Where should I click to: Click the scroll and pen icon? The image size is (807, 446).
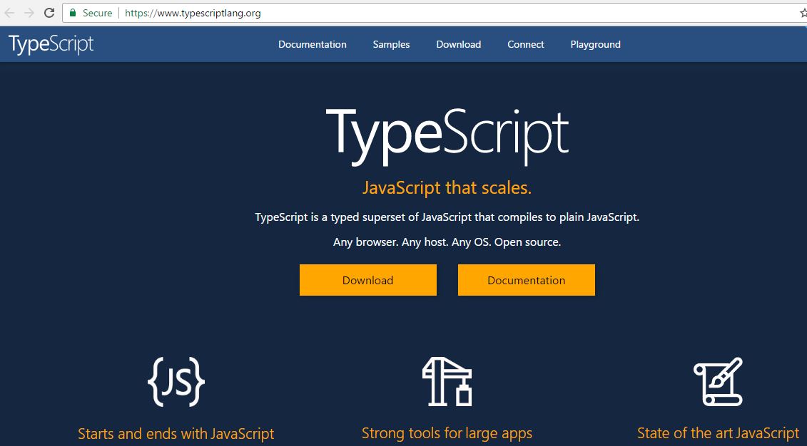tap(718, 381)
